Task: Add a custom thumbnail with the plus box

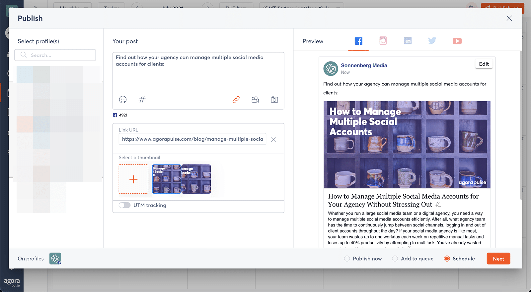Action: tap(133, 179)
